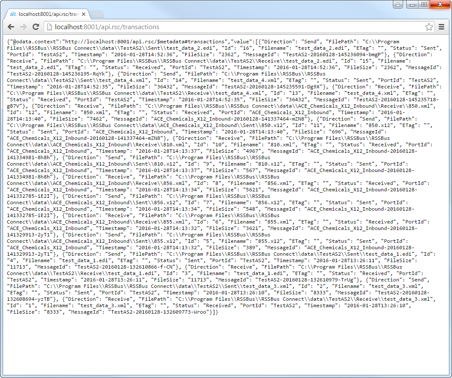
Task: Reload the transactions API page
Action: pos(36,27)
